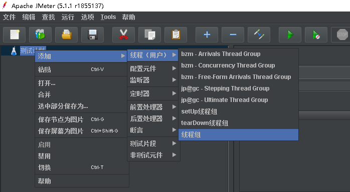This screenshot has width=350, height=192.
Task: Expand the 添加 context submenu
Action: click(x=81, y=56)
